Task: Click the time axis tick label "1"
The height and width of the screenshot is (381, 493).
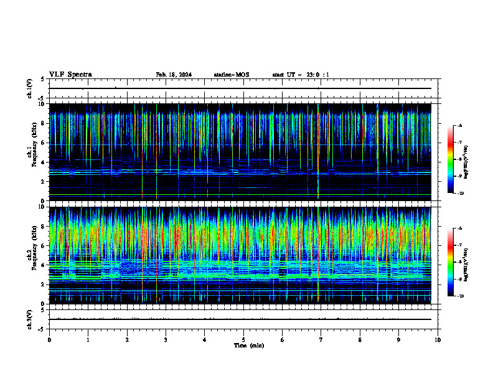Action: pos(88,340)
